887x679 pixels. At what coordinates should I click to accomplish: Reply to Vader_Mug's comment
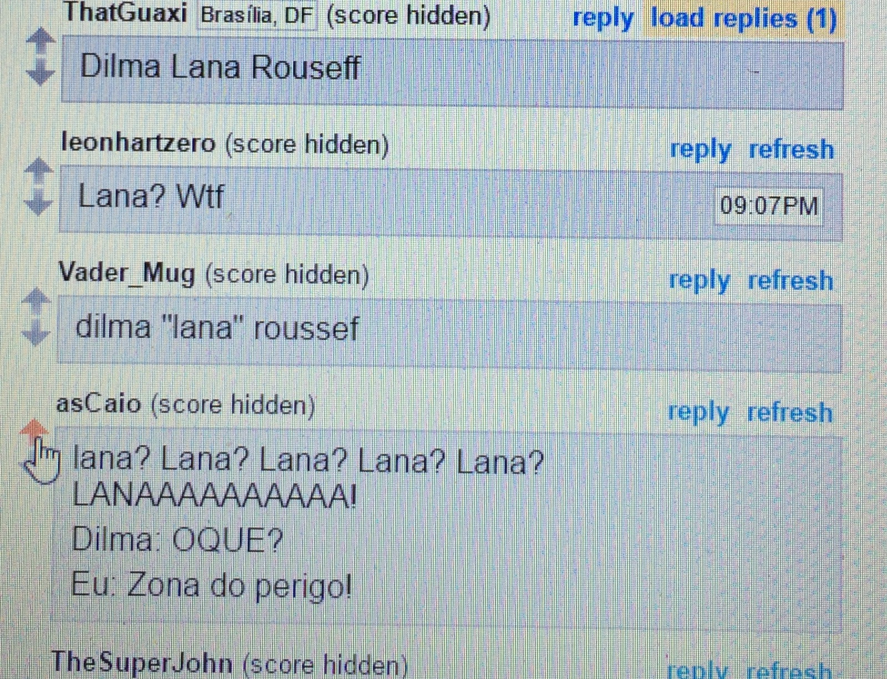pyautogui.click(x=700, y=281)
